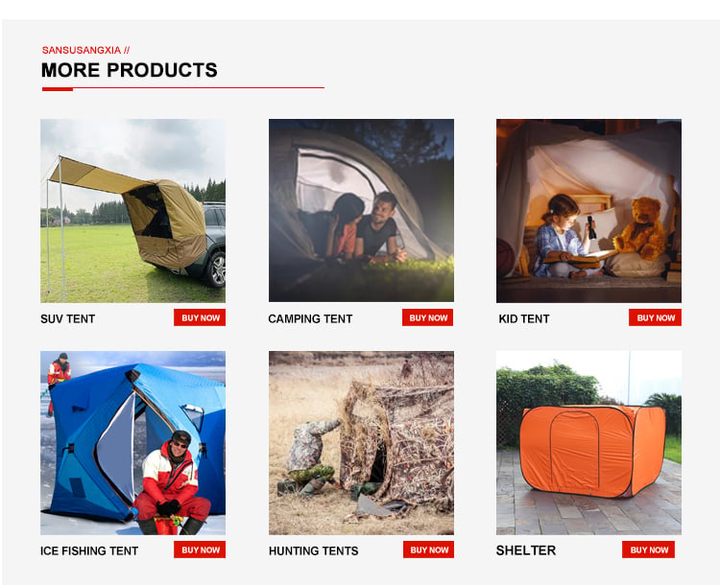
Task: Click Buy Now for Shelter
Action: point(648,550)
